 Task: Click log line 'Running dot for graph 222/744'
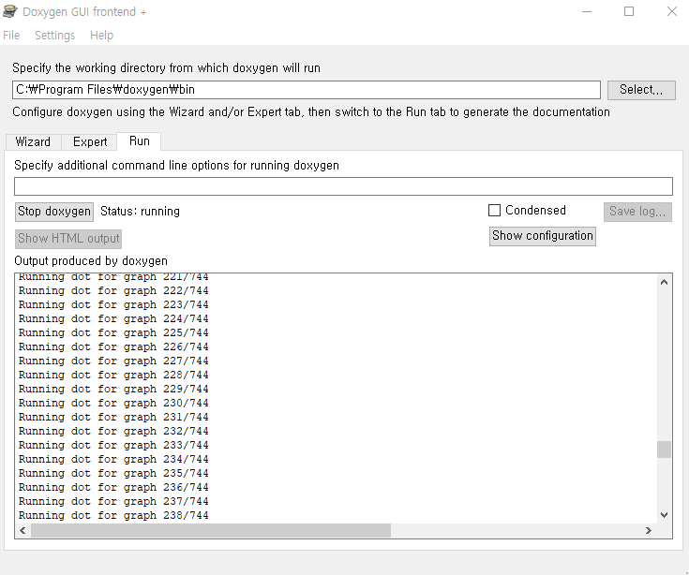[113, 290]
